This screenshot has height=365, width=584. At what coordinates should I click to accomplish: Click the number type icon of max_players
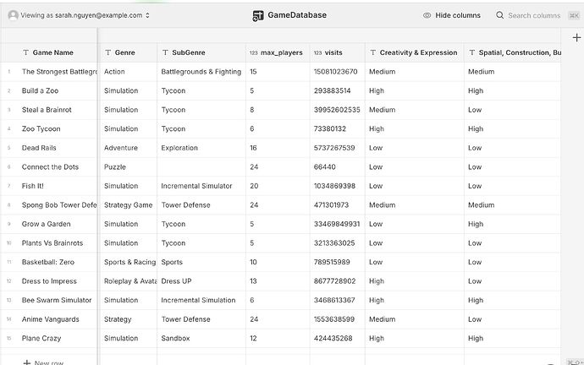pos(254,52)
